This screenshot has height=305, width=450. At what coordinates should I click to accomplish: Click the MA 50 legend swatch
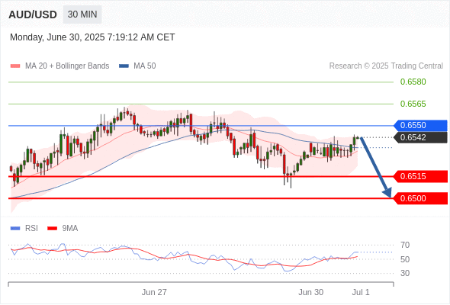pos(124,66)
